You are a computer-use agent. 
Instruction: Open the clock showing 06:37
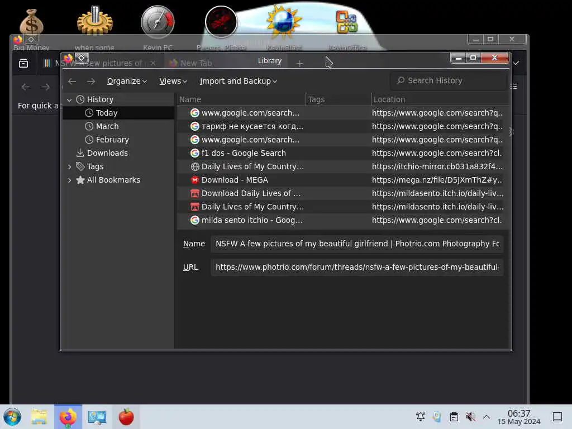(x=519, y=417)
